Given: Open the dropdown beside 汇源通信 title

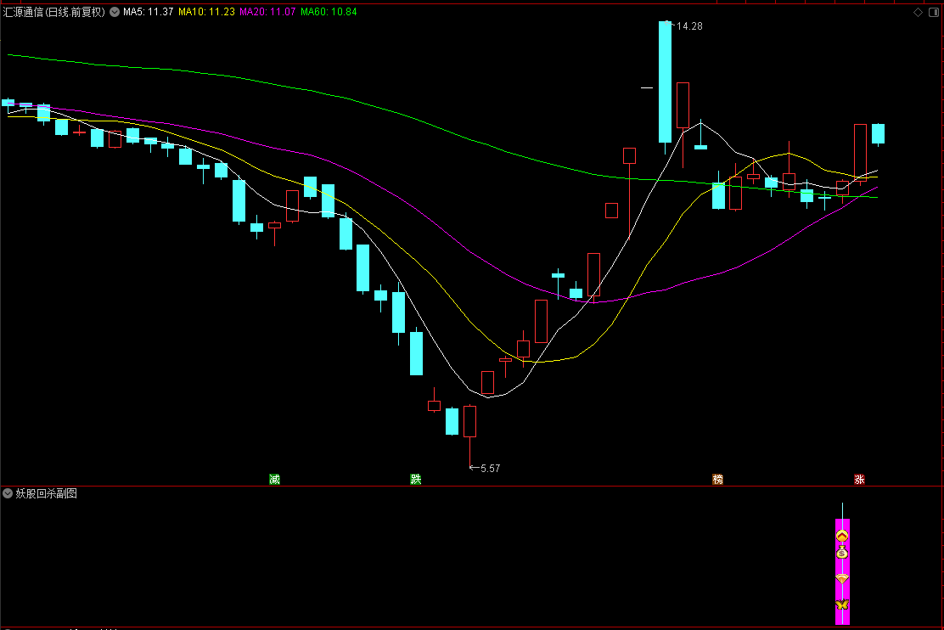Looking at the screenshot, I should pos(115,12).
